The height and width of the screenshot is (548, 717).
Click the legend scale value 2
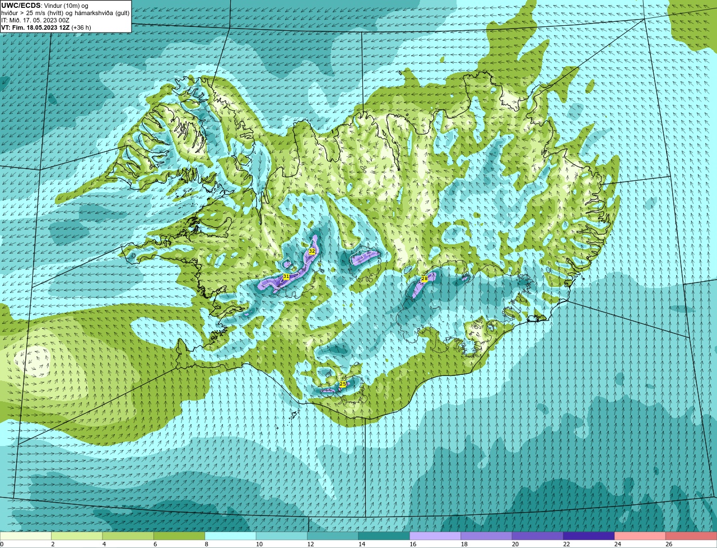(x=53, y=544)
